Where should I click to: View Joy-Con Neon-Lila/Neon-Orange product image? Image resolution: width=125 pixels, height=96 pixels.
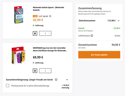click(x=19, y=55)
